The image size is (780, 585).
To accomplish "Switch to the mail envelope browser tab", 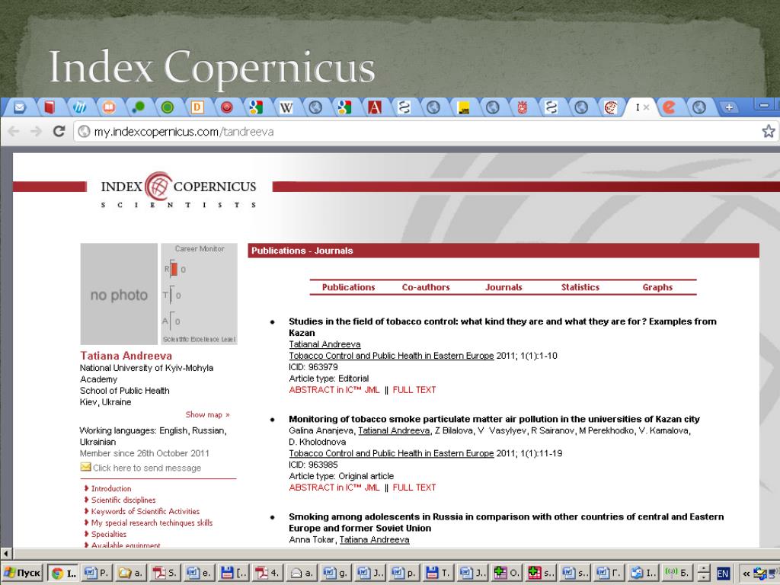I will point(19,107).
